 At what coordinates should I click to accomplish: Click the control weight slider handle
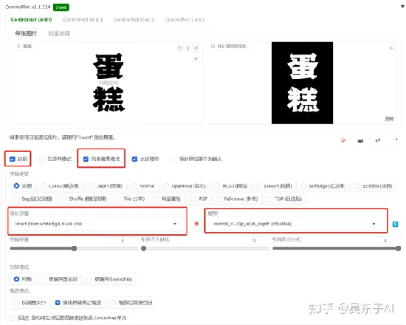point(74,248)
